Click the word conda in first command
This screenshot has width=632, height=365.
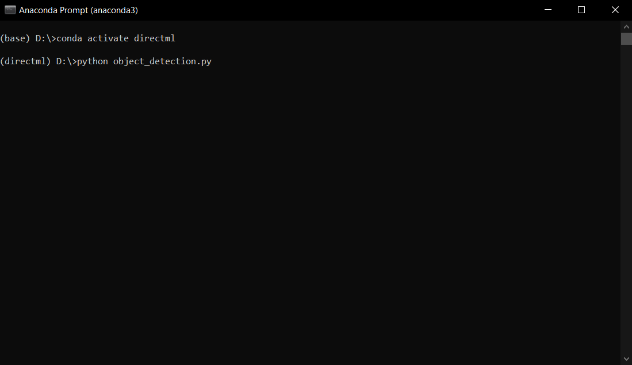pos(70,38)
